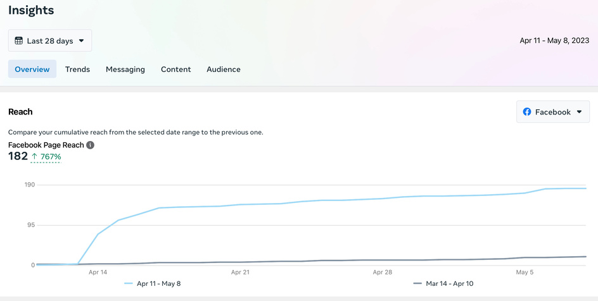Click the Apr 21 label on chart axis

click(x=240, y=273)
